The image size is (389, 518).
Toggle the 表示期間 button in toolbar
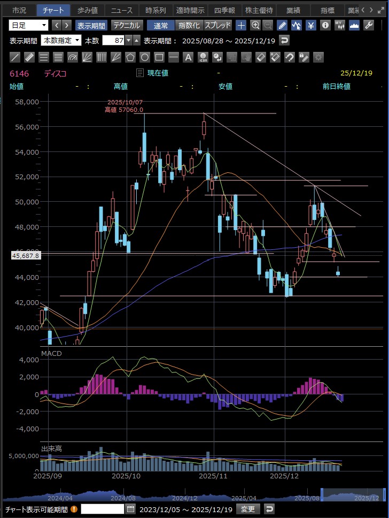[x=91, y=25]
